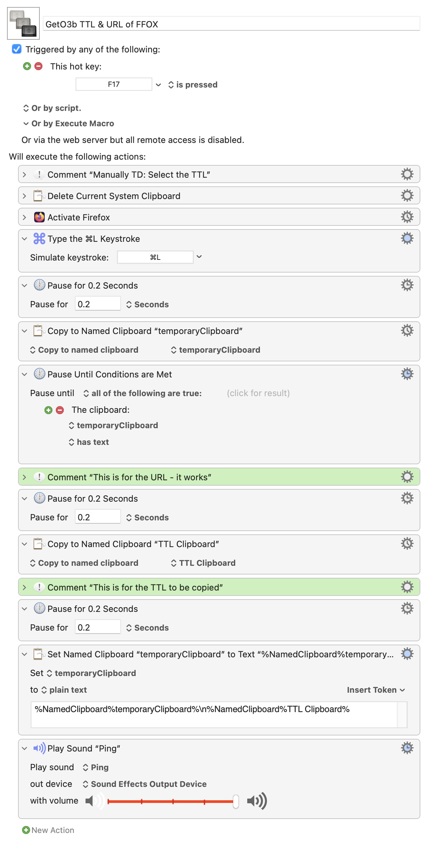Open the 'Or by Execute Macro' dropdown
Viewport: 427px width, 841px height.
(x=69, y=124)
